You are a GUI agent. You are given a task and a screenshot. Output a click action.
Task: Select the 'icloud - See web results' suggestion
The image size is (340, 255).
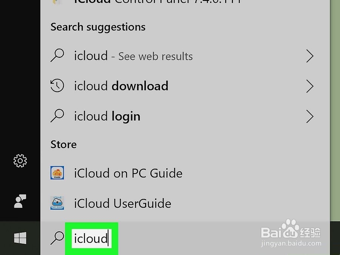(x=133, y=56)
